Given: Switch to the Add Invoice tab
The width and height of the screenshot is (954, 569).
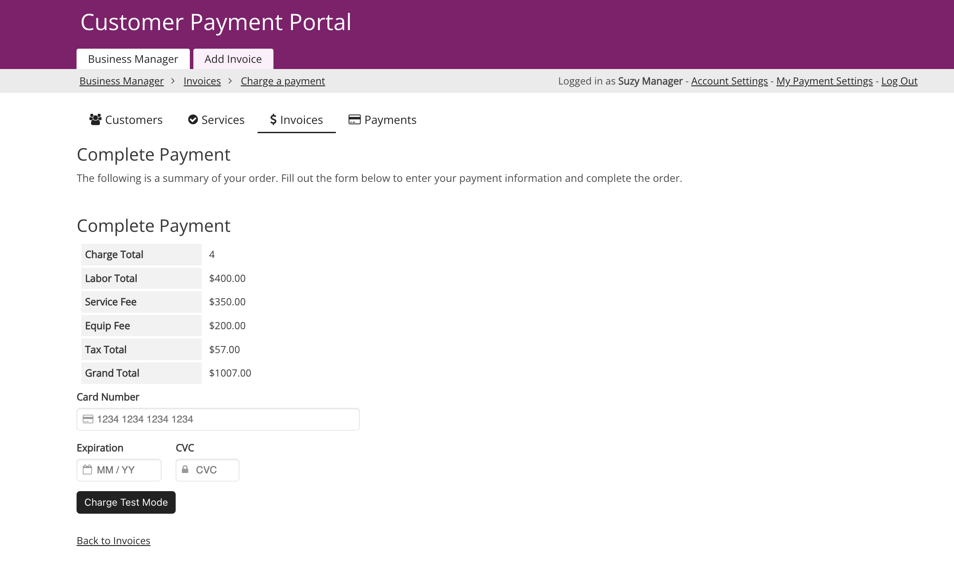Looking at the screenshot, I should 233,59.
